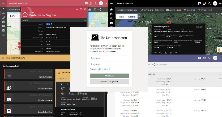
Task: Open Adressen (31) dropdown in red window toolbar
Action: tap(14, 10)
